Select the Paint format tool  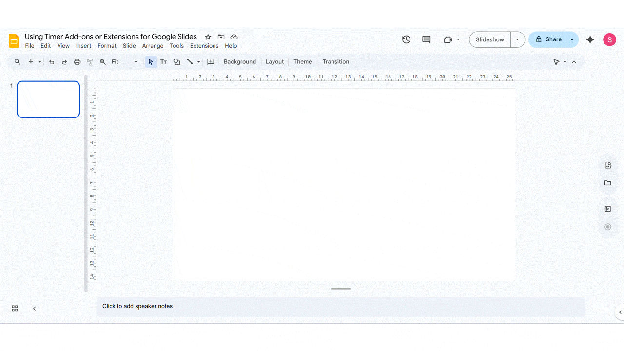[89, 62]
